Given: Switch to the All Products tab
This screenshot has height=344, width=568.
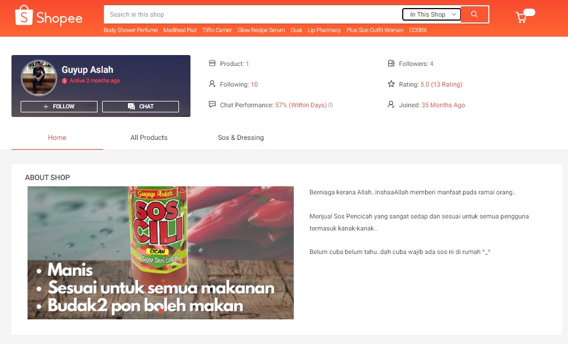Looking at the screenshot, I should 149,138.
